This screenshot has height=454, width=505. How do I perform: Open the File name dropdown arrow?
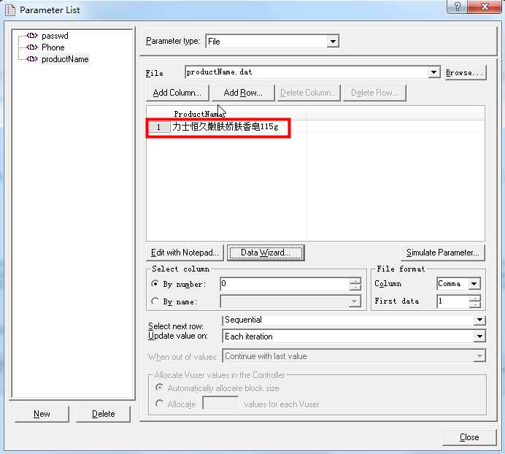pos(433,72)
